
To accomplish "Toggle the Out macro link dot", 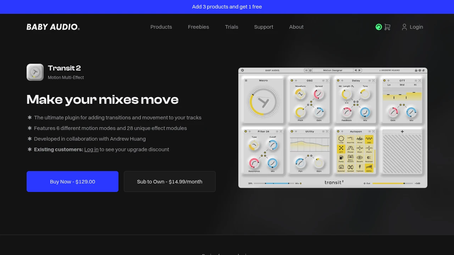I will (365, 183).
